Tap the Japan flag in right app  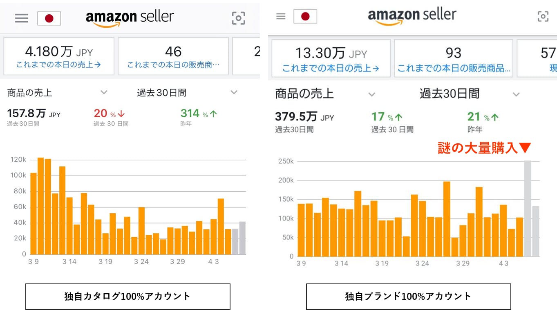[305, 16]
